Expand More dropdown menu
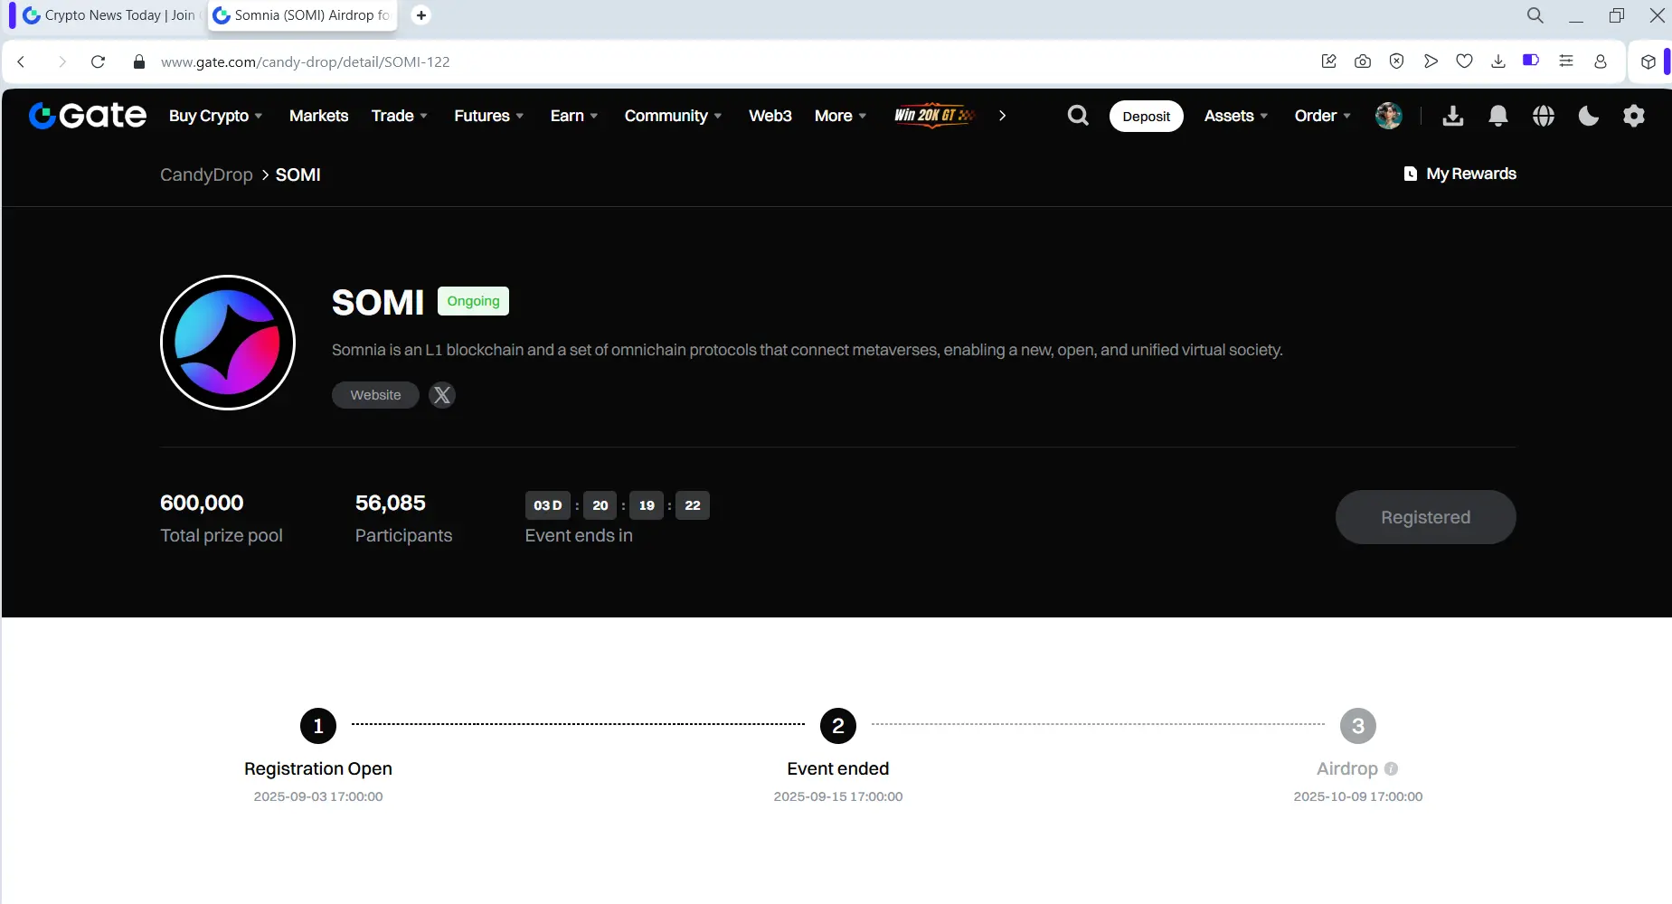Image resolution: width=1672 pixels, height=904 pixels. pyautogui.click(x=841, y=116)
